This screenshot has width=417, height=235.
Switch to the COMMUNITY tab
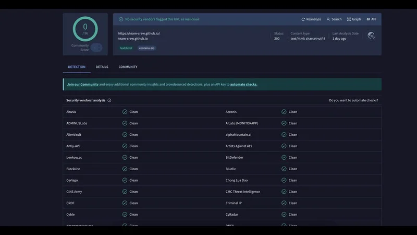[128, 67]
